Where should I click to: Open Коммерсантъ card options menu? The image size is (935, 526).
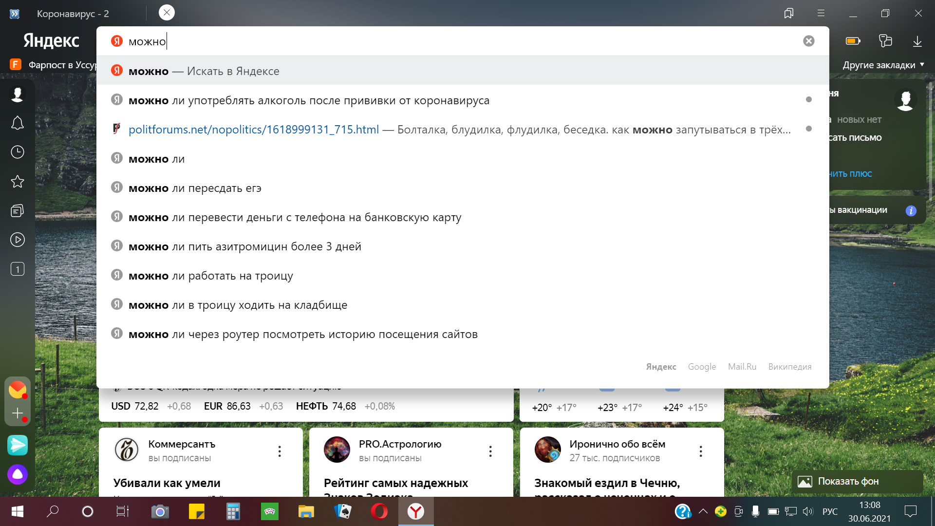pos(280,451)
